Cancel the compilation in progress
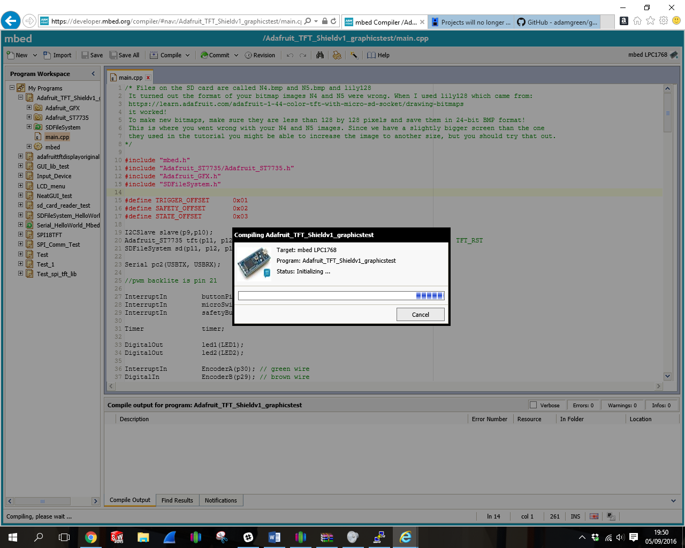The height and width of the screenshot is (548, 685). point(420,314)
